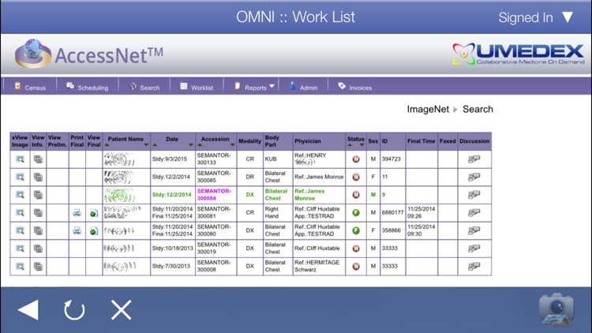
Task: Sort Patient Name column descending
Action: pyautogui.click(x=146, y=145)
